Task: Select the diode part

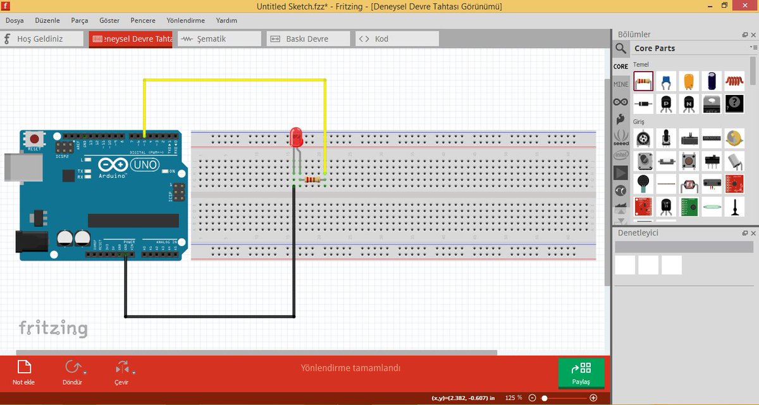Action: [x=643, y=104]
